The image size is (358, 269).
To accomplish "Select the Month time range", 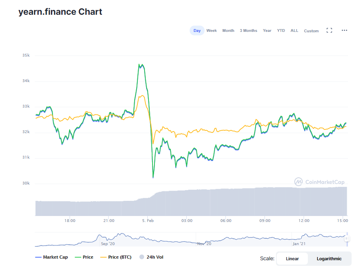I will pos(228,31).
